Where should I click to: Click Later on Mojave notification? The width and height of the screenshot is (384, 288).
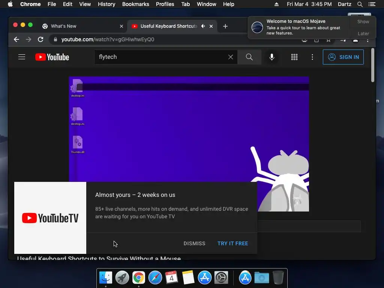[363, 33]
